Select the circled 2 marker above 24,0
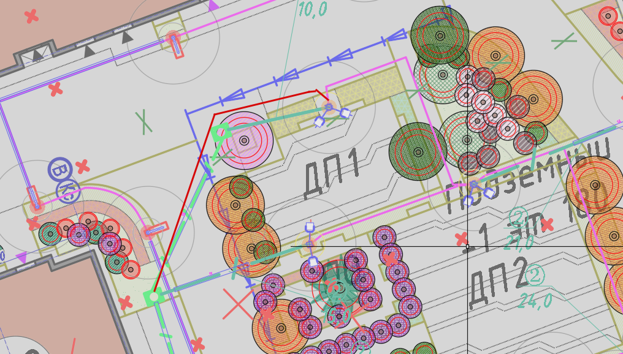Image resolution: width=623 pixels, height=354 pixels. point(535,276)
